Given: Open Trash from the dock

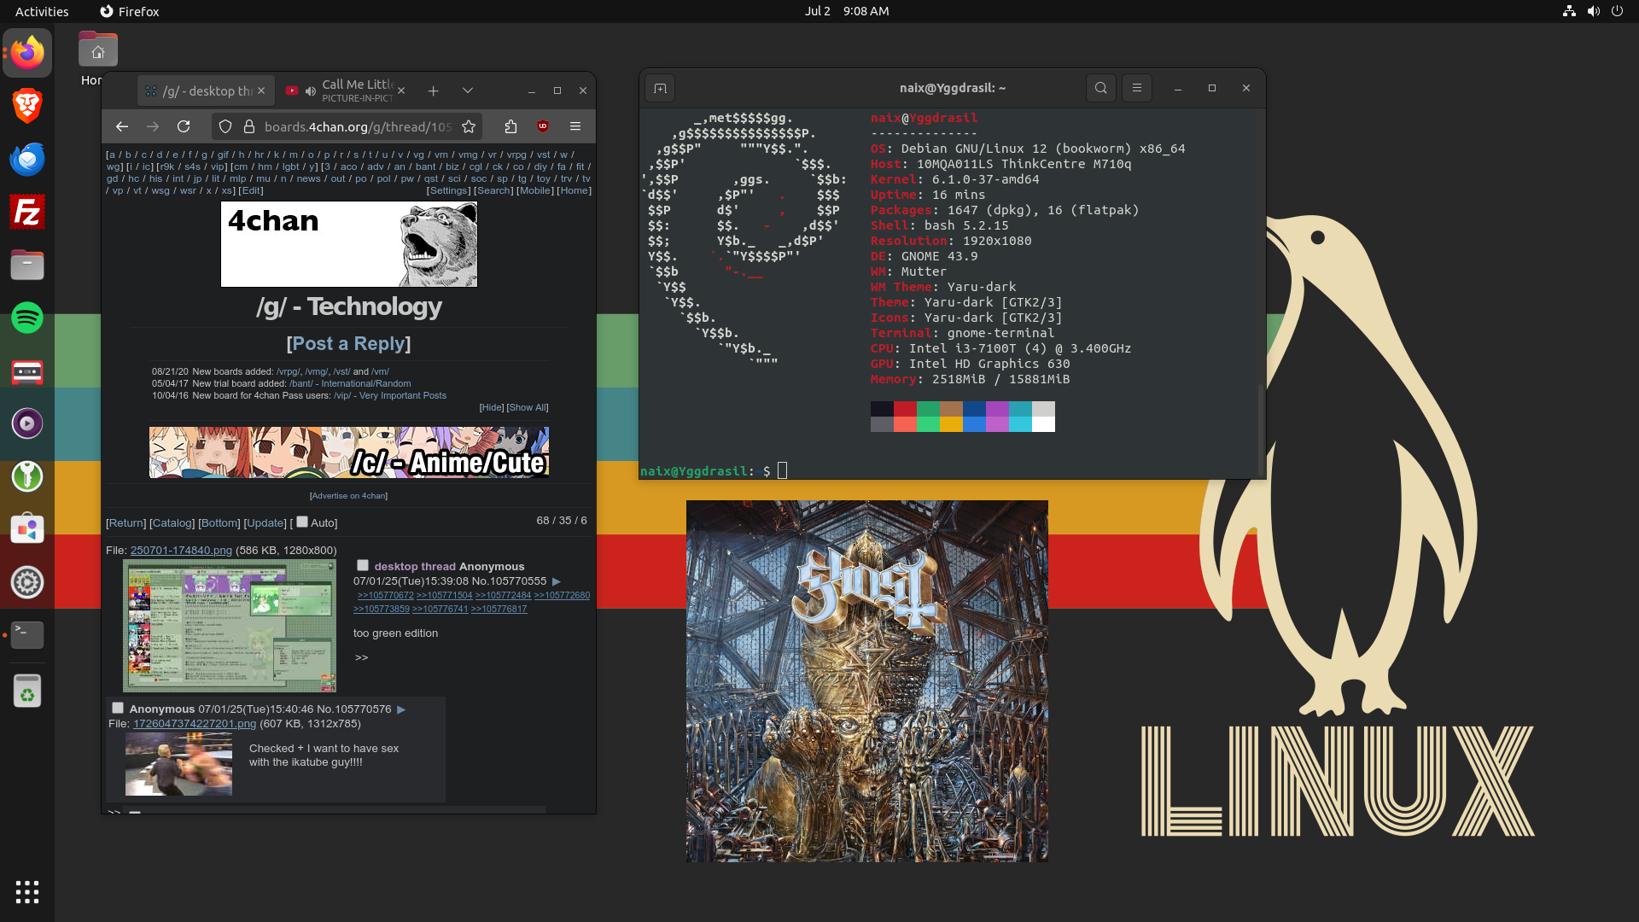Looking at the screenshot, I should [27, 691].
